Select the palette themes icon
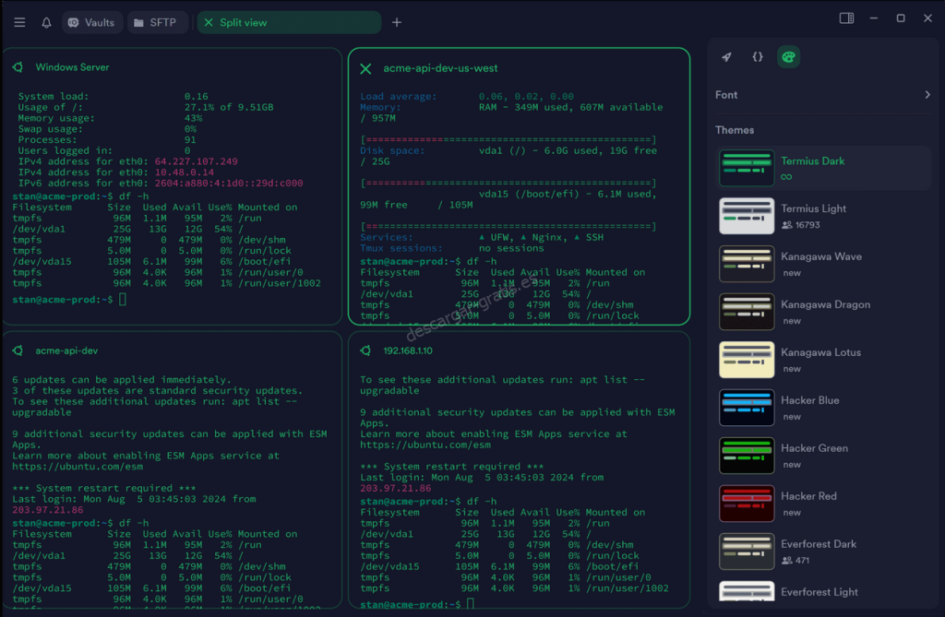The width and height of the screenshot is (945, 617). [x=788, y=57]
